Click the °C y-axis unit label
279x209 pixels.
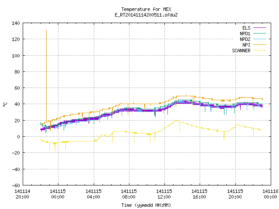5,104
